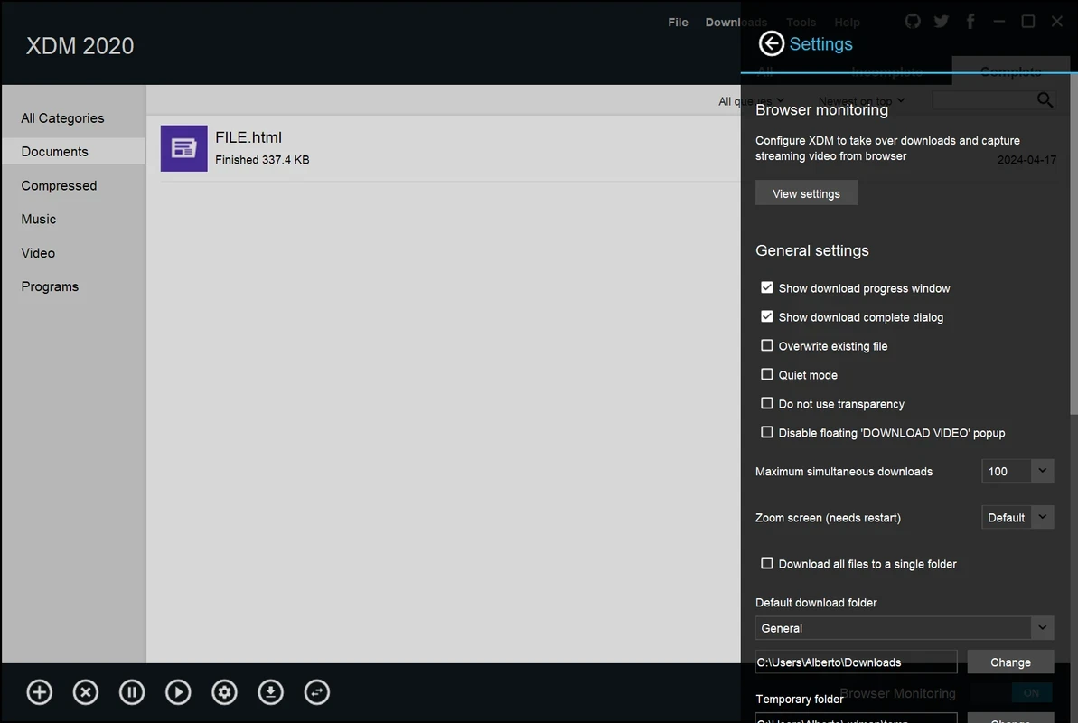Click the search magnifier icon
The width and height of the screenshot is (1078, 723).
click(x=1045, y=100)
